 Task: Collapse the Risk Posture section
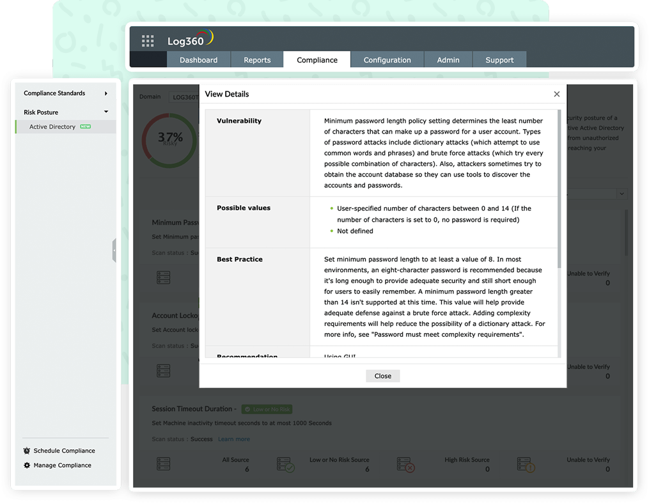pyautogui.click(x=65, y=112)
